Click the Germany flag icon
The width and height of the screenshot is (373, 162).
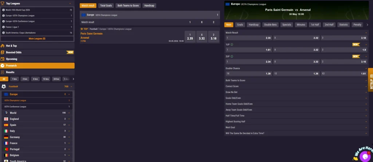pyautogui.click(x=6, y=137)
